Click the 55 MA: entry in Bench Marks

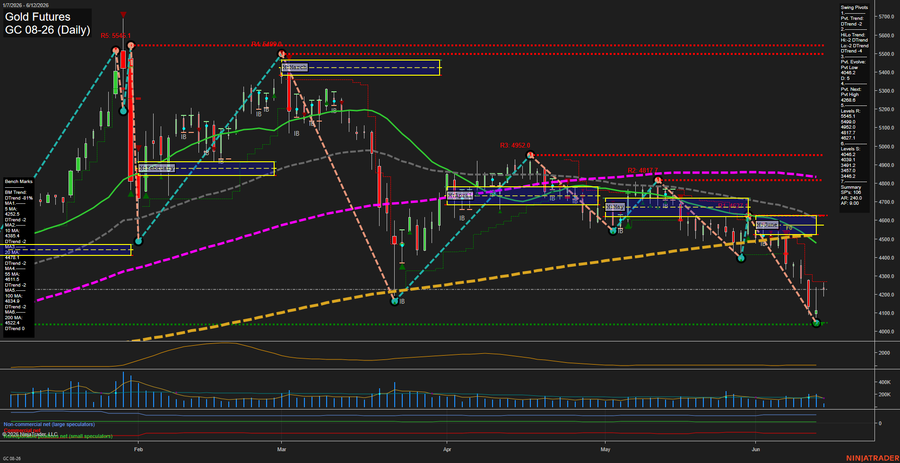[x=12, y=274]
